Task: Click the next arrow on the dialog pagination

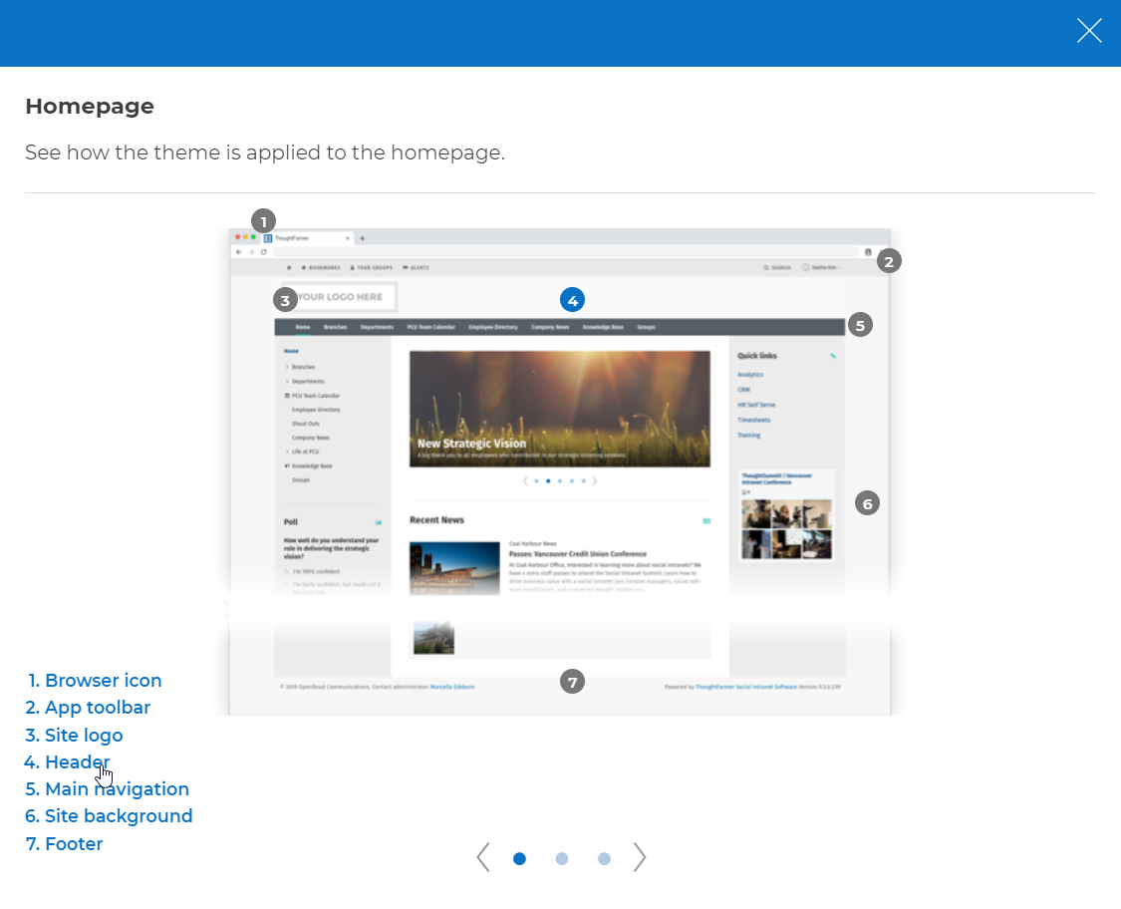Action: (639, 857)
